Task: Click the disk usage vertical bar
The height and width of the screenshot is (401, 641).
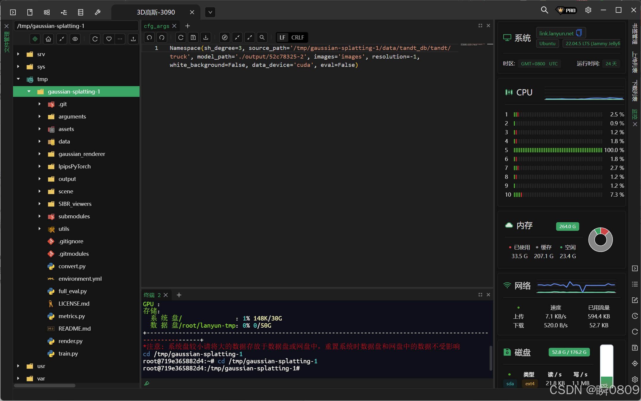Action: coord(607,366)
